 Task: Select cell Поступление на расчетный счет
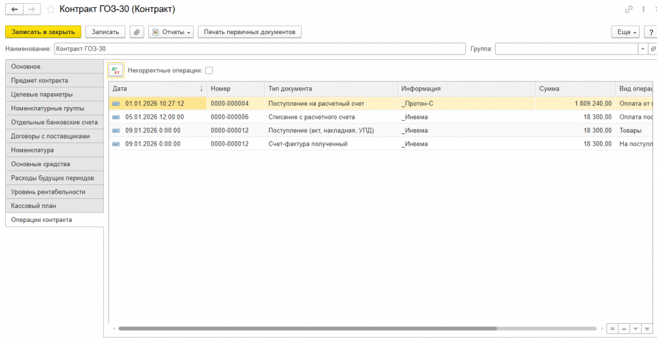(330, 103)
